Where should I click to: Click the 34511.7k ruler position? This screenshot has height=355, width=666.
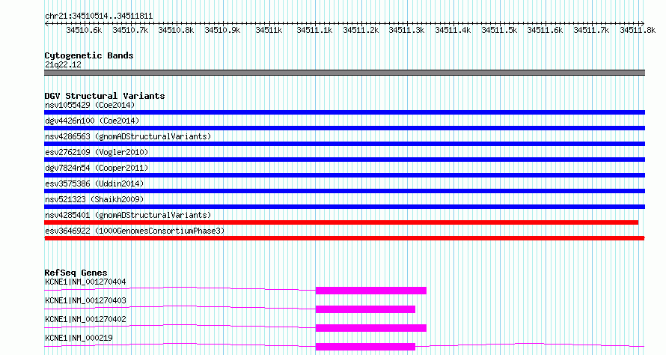(x=592, y=30)
